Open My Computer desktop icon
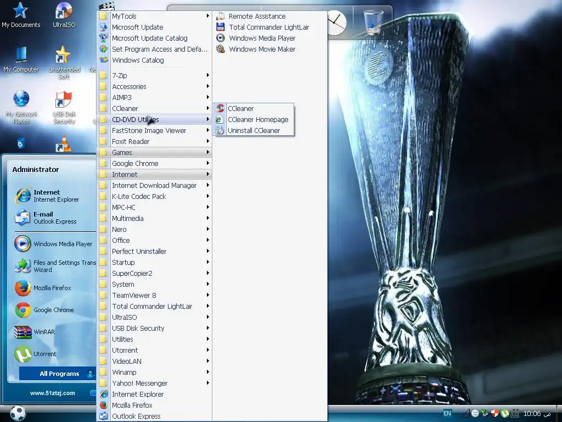Image resolution: width=562 pixels, height=422 pixels. (x=20, y=59)
